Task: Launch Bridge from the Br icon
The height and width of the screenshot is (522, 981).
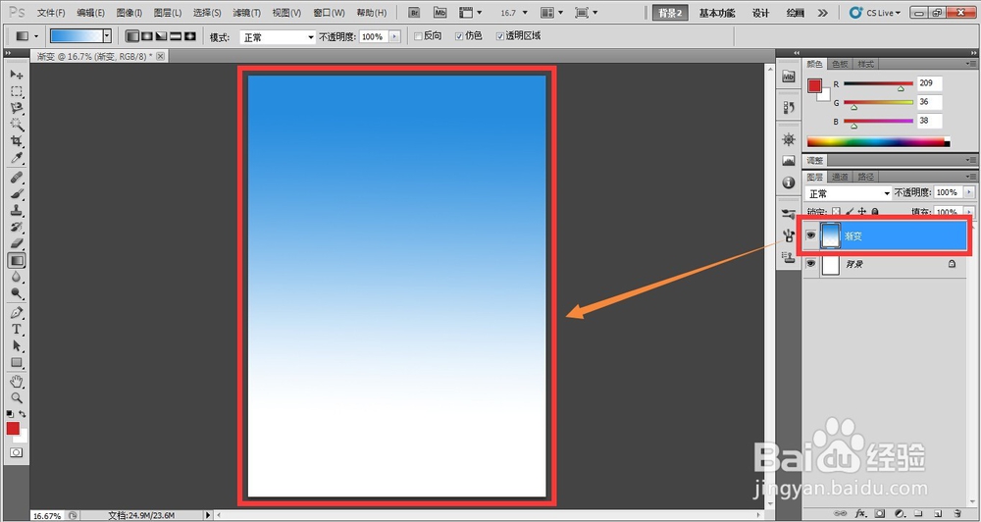Action: point(414,13)
